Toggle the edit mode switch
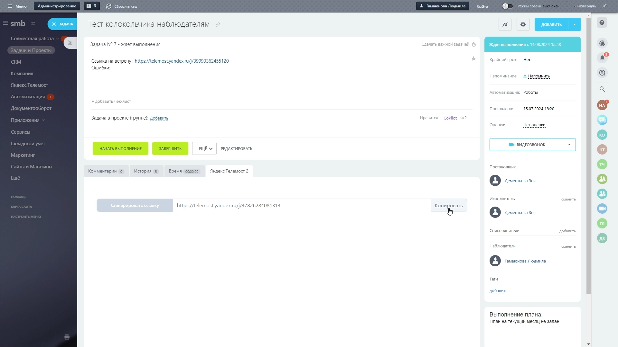 pos(507,6)
